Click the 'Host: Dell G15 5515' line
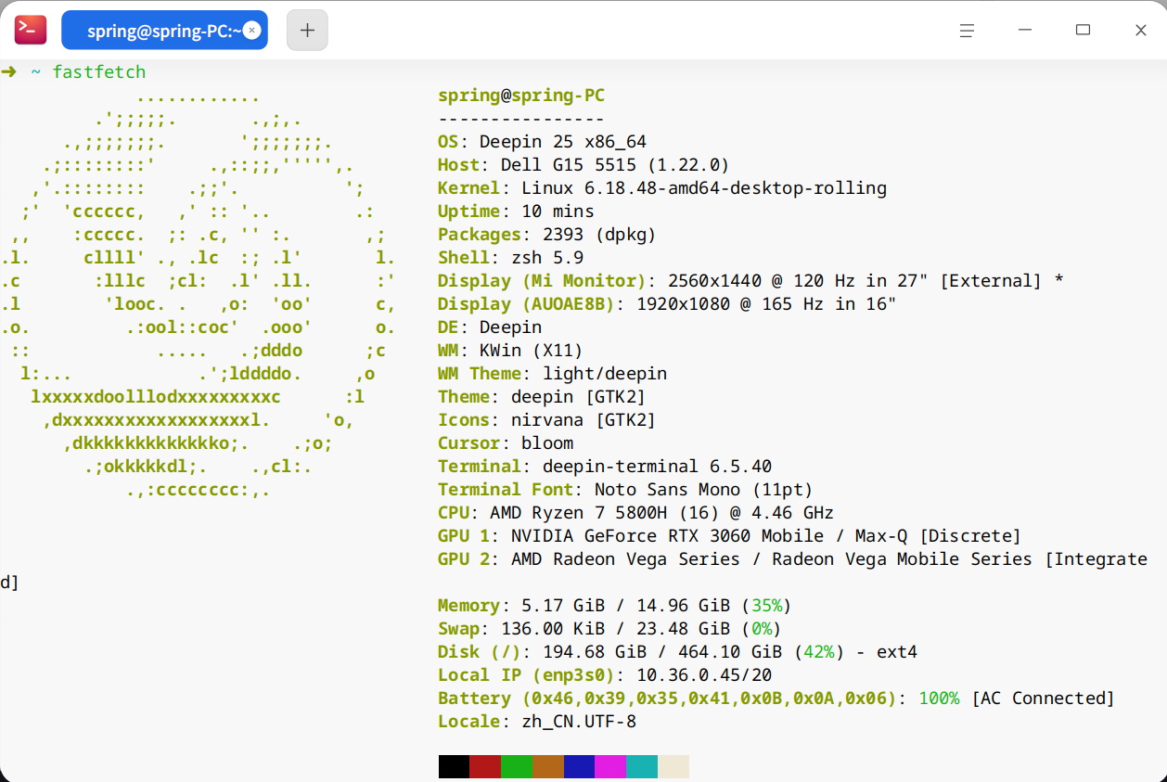The width and height of the screenshot is (1167, 782). click(583, 165)
